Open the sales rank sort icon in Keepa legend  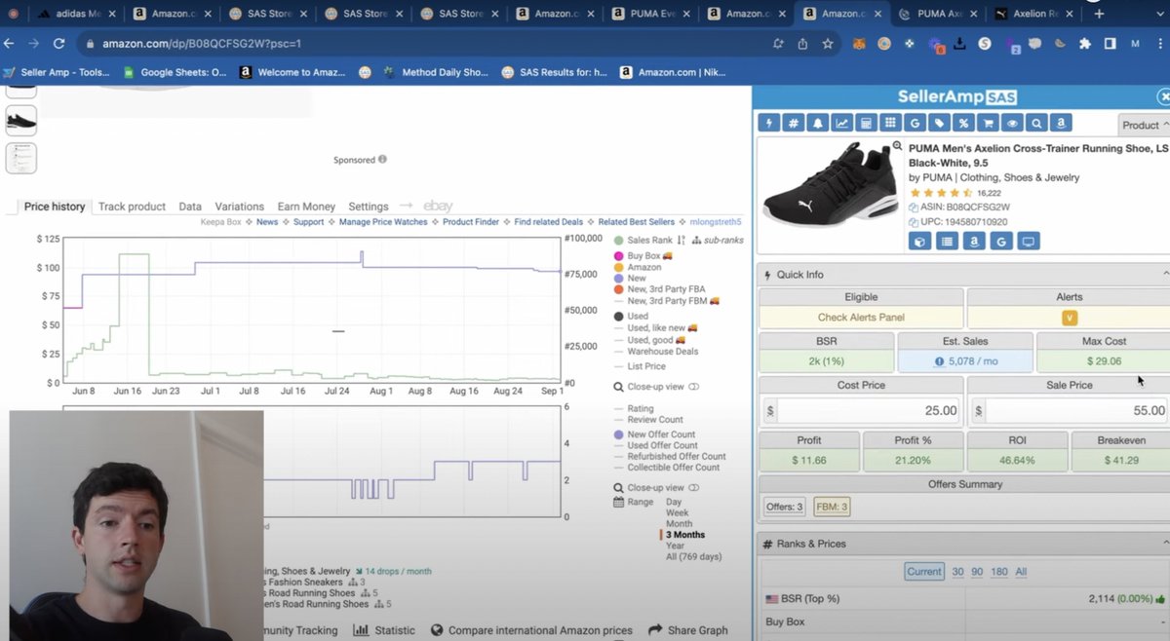point(682,240)
